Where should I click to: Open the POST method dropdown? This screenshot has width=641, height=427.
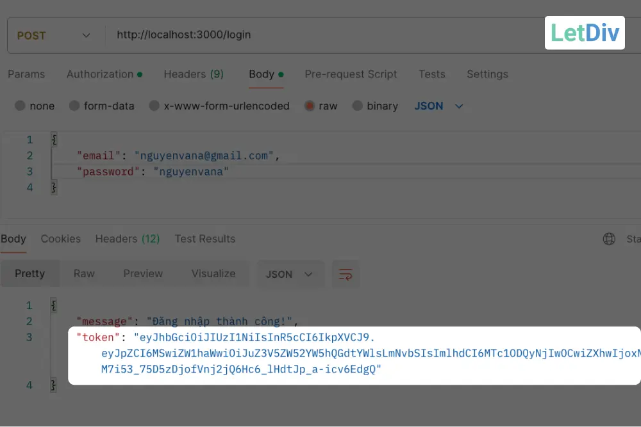54,35
